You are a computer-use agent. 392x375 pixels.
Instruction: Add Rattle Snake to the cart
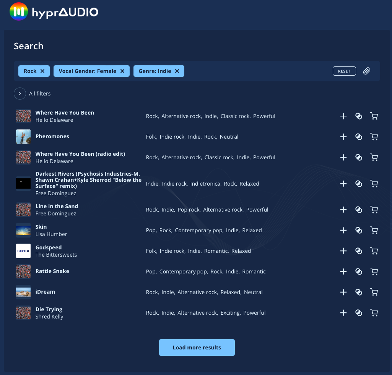pos(374,272)
